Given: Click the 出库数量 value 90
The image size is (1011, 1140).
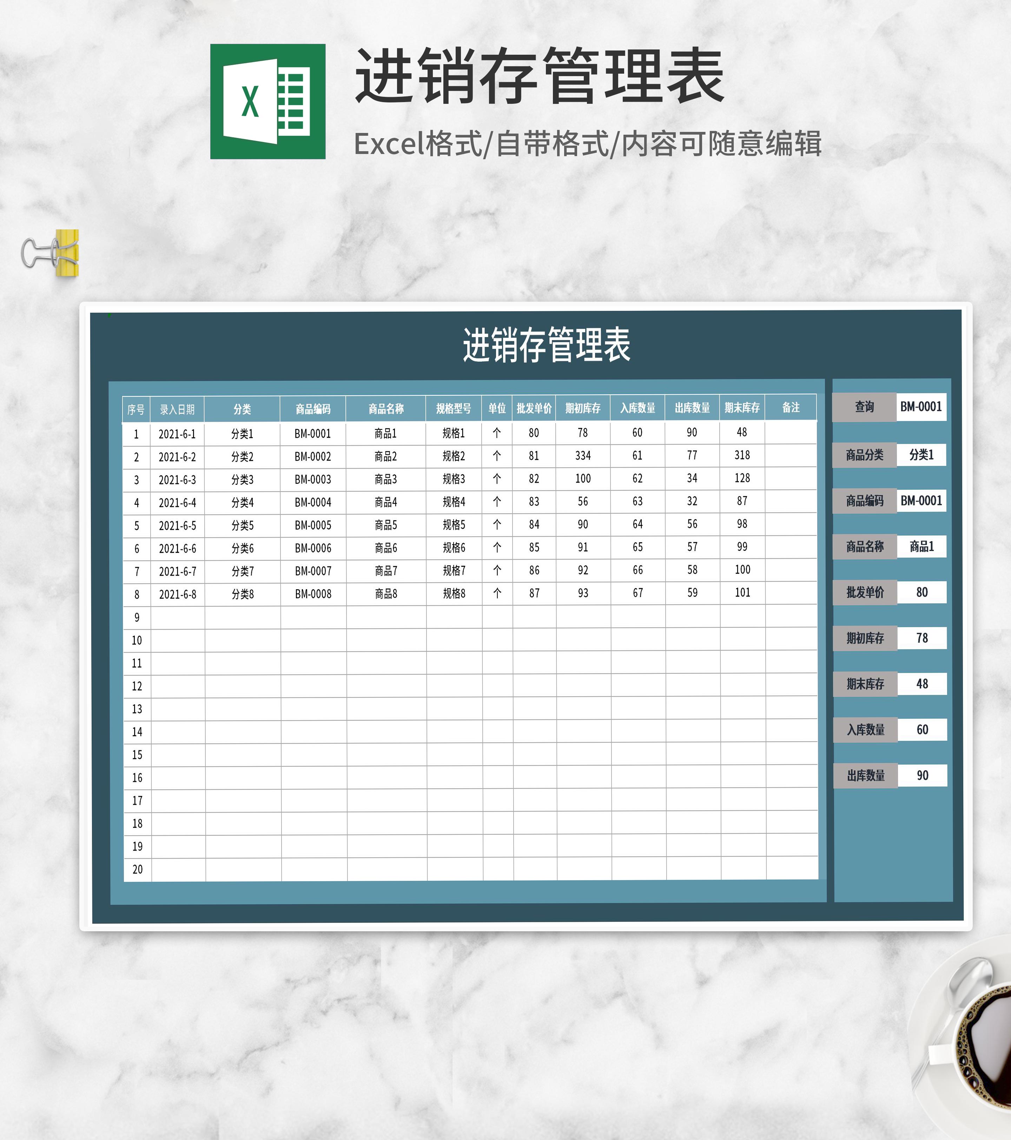Looking at the screenshot, I should coord(922,775).
